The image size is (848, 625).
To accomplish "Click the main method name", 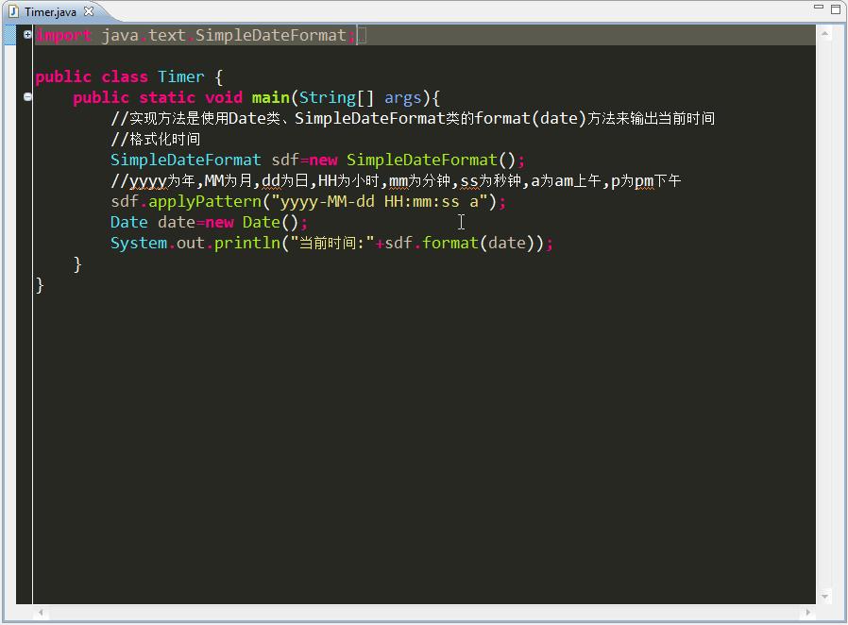I will pos(271,97).
